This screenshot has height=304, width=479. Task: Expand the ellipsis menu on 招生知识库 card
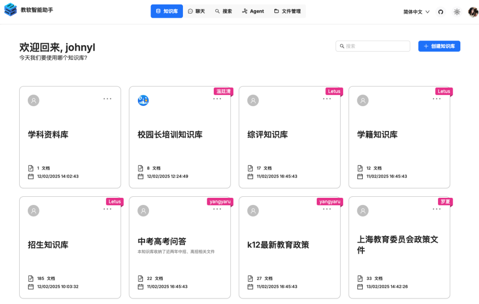pyautogui.click(x=107, y=209)
